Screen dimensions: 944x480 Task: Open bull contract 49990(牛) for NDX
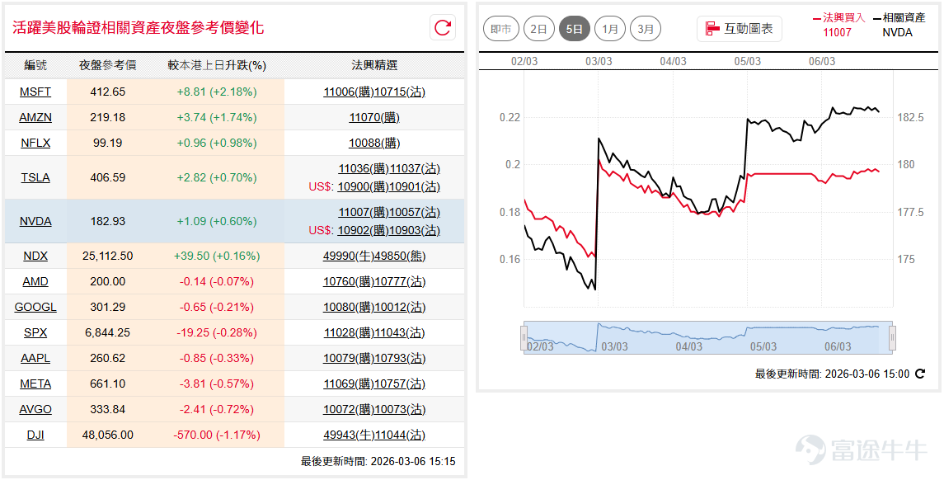coord(349,256)
